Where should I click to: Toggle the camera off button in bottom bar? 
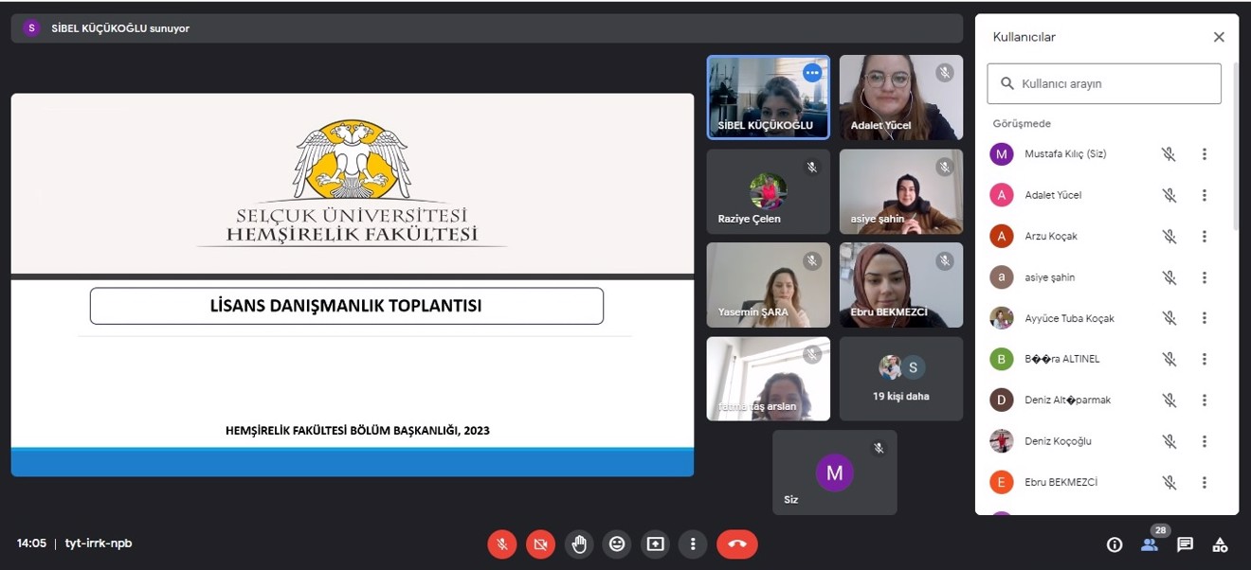(540, 543)
